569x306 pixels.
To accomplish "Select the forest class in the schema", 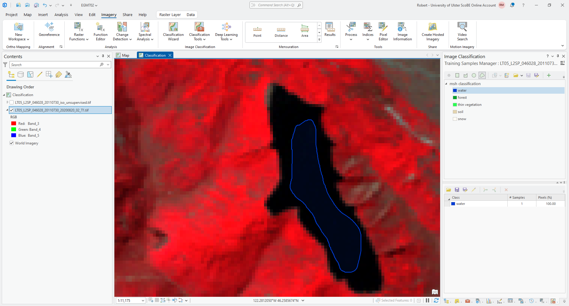I will tap(462, 98).
